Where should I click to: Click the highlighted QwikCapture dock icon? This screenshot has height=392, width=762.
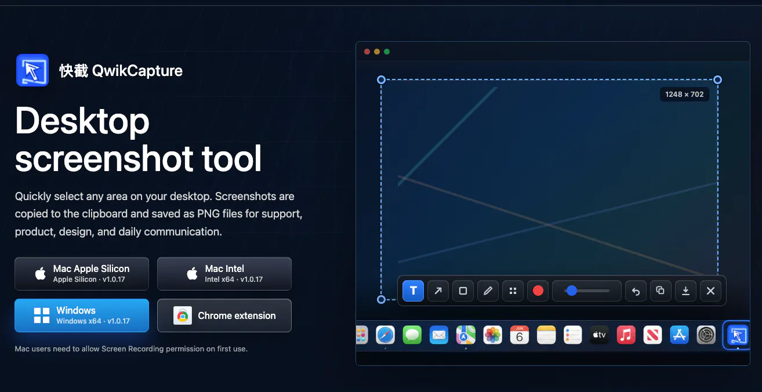tap(737, 335)
